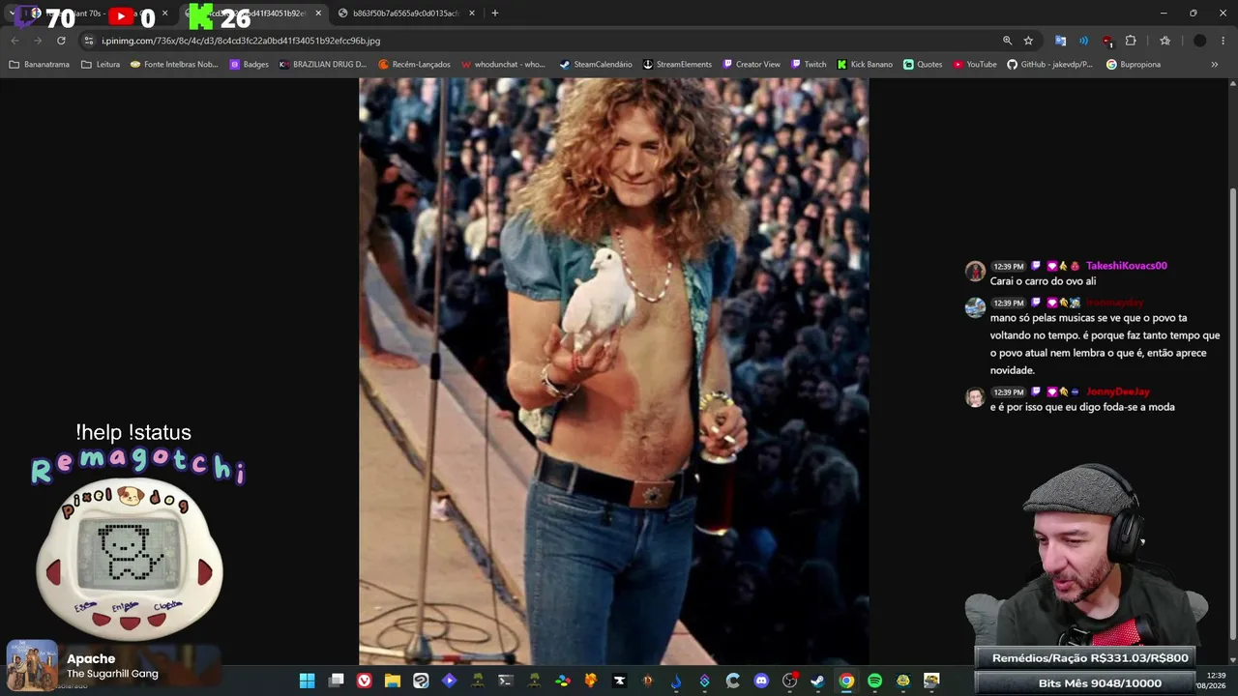Open the Bupropiona bookmark
The width and height of the screenshot is (1238, 696).
tap(1133, 65)
